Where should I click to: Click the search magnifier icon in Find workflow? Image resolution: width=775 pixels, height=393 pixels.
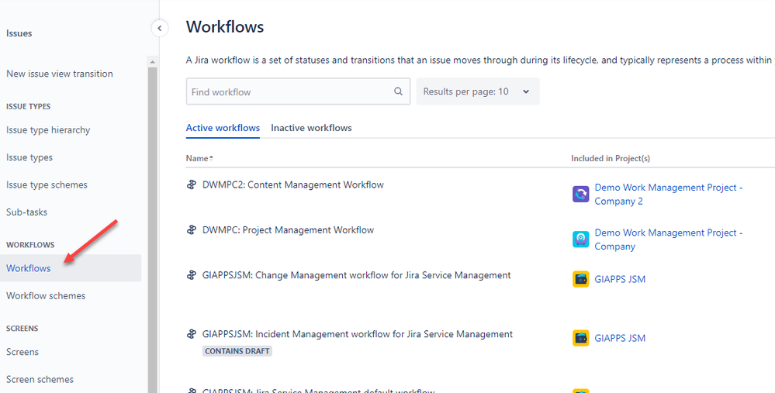pos(399,91)
